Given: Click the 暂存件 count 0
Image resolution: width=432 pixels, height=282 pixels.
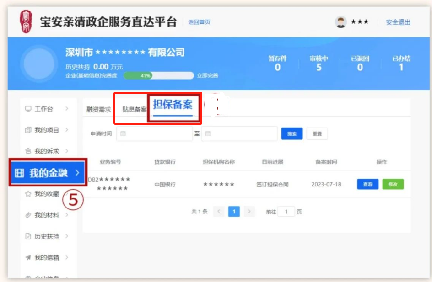Looking at the screenshot, I should (x=278, y=67).
